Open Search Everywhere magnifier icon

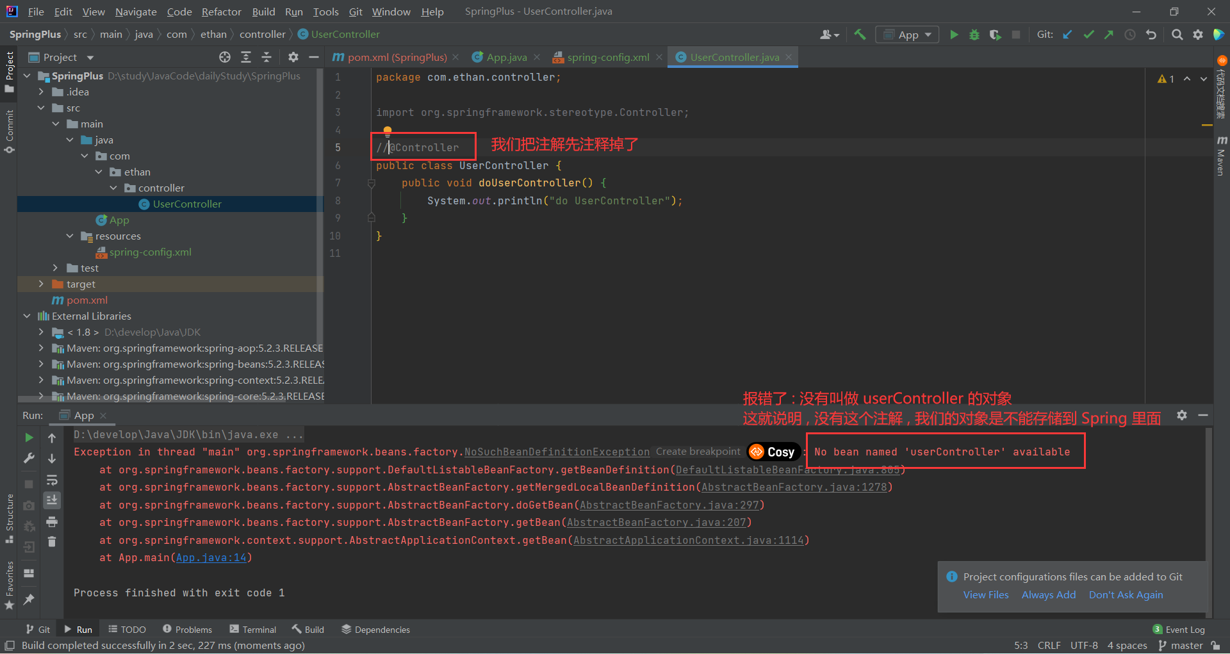click(1177, 35)
